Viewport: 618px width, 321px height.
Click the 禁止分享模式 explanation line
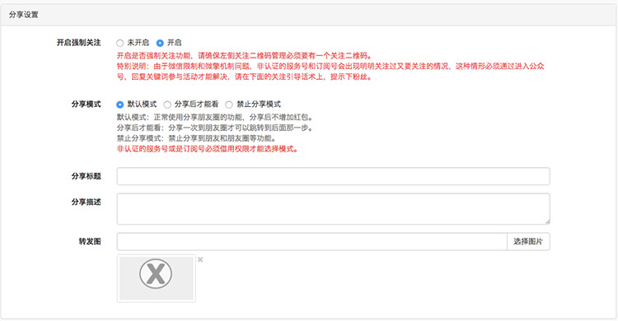[196, 138]
